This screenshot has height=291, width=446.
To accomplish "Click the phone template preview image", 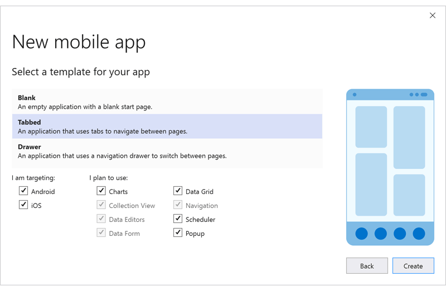I will [x=390, y=167].
